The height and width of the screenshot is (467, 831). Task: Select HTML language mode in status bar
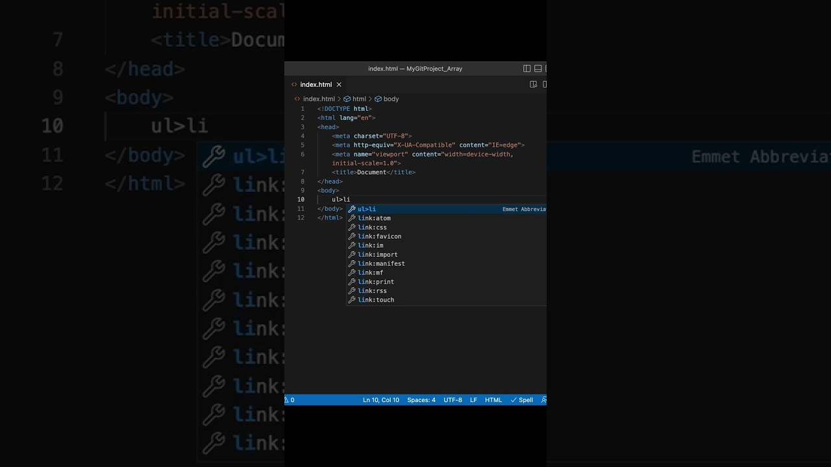pyautogui.click(x=493, y=400)
